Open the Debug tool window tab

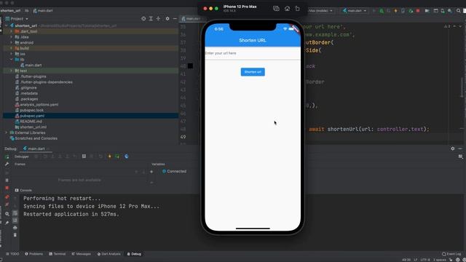coord(134,254)
